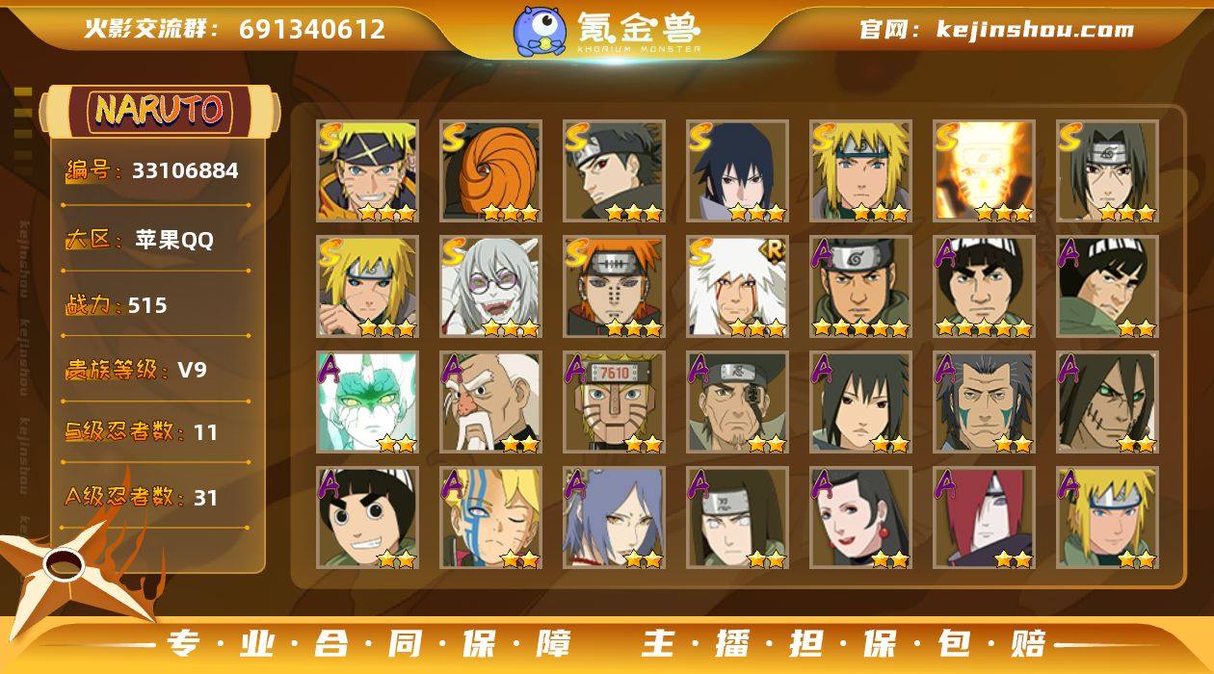Select the dark-haired Sasuke S-rank card
This screenshot has width=1214, height=674.
pyautogui.click(x=737, y=171)
